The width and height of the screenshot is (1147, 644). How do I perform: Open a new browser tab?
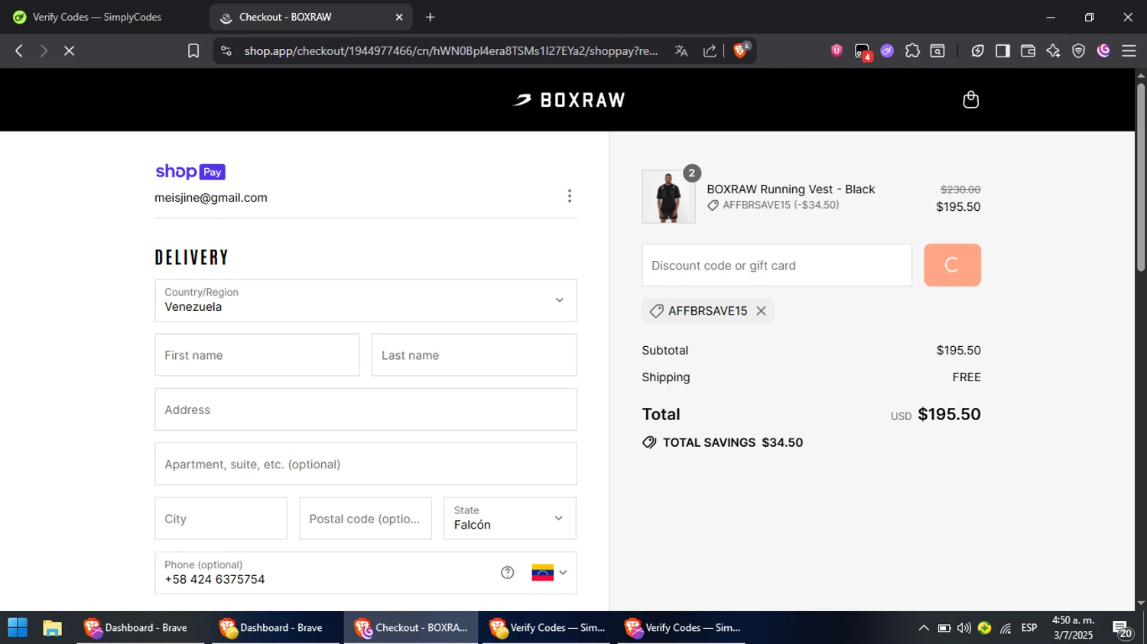[431, 17]
